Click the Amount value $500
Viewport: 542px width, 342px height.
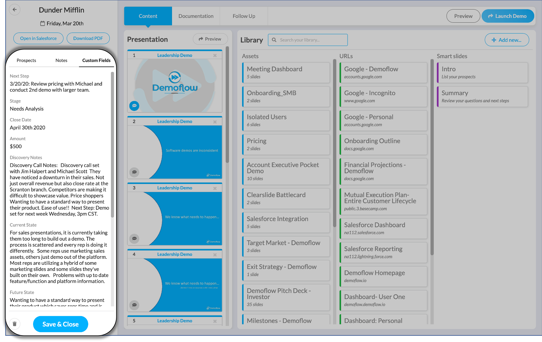(16, 146)
